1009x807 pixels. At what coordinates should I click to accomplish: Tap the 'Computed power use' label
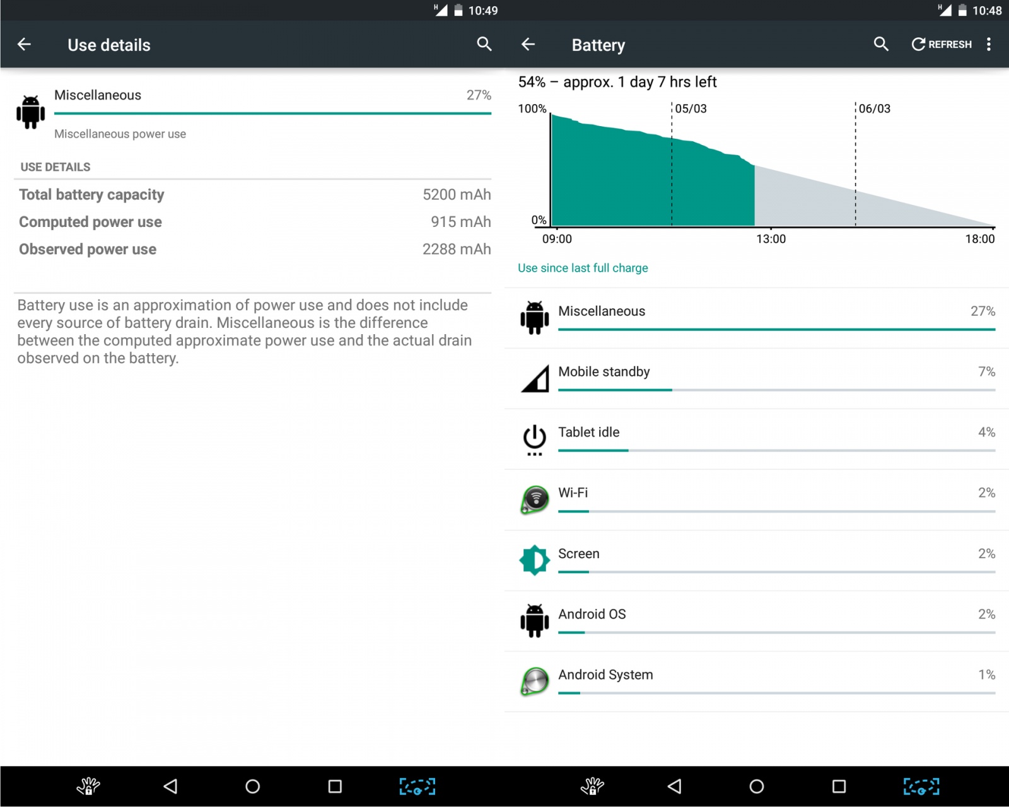90,222
